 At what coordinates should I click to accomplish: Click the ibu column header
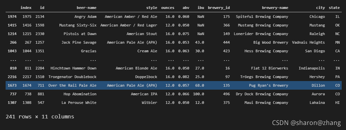pyautogui.click(x=201, y=8)
